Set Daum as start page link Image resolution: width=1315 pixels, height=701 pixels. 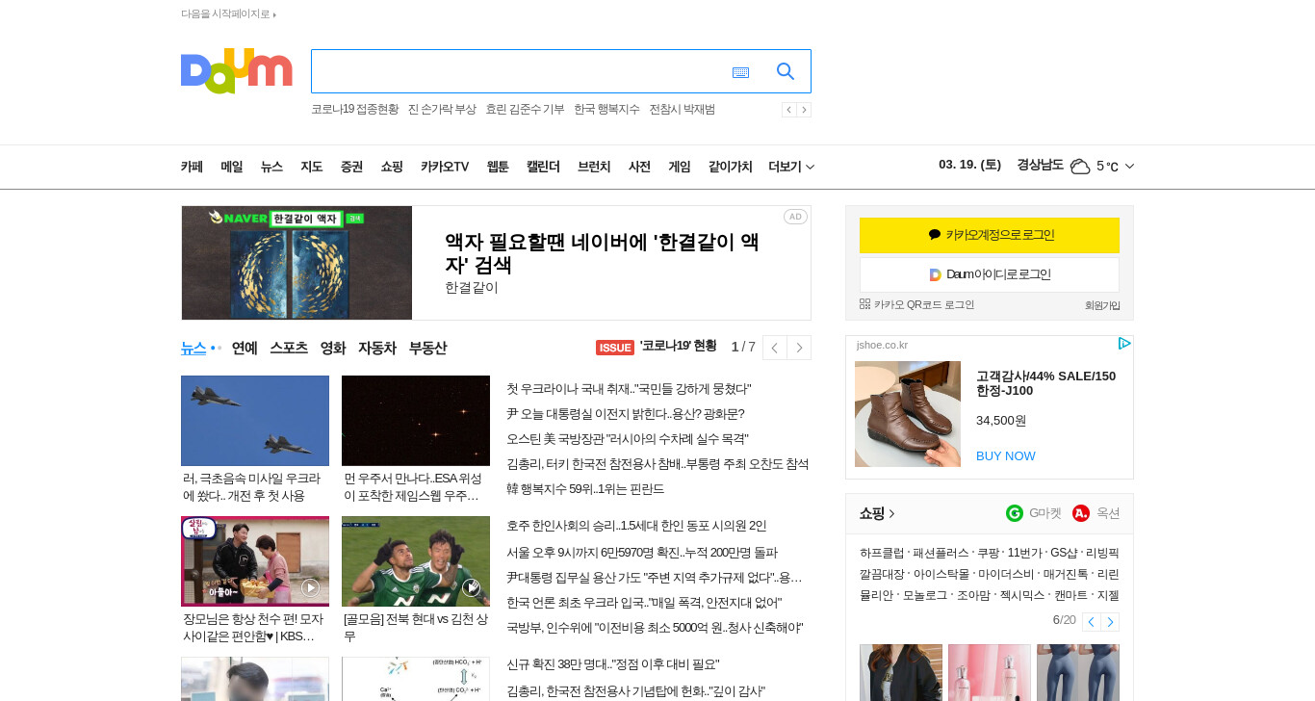click(x=228, y=14)
